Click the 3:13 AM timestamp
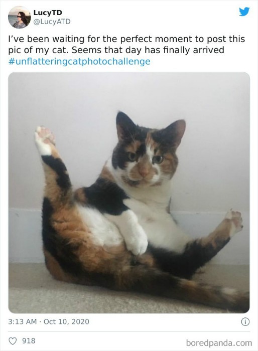The height and width of the screenshot is (351, 258). click(x=22, y=322)
